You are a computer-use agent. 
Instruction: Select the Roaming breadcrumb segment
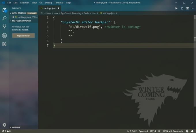(x=76, y=13)
